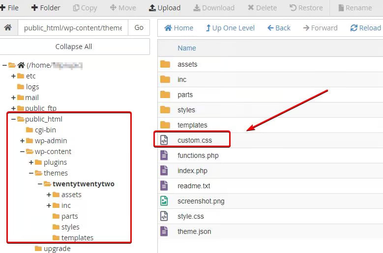This screenshot has width=383, height=253.
Task: Collapse the /home root tree node
Action: (x=4, y=65)
